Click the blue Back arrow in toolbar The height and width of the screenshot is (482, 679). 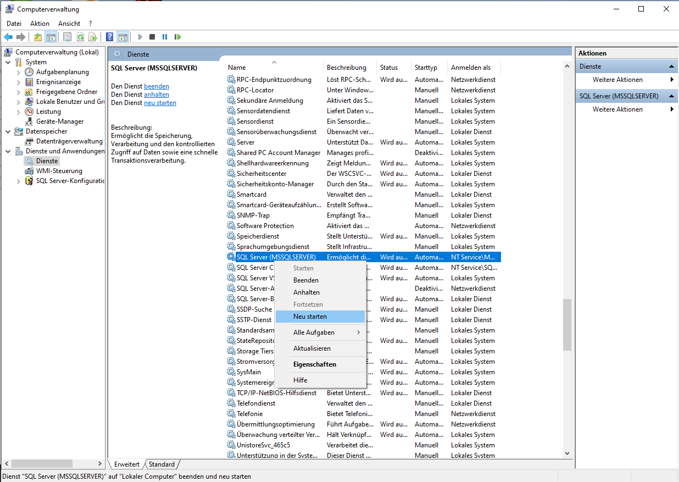(x=8, y=37)
